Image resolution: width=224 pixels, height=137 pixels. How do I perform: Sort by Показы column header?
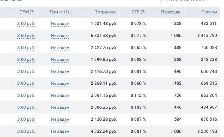click(x=209, y=12)
